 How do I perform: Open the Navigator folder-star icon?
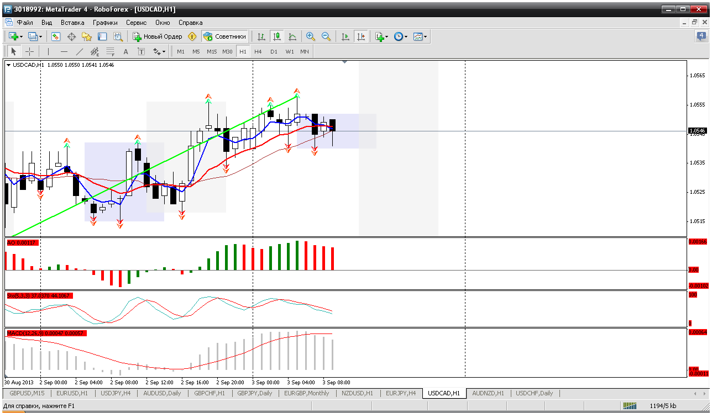tap(87, 36)
